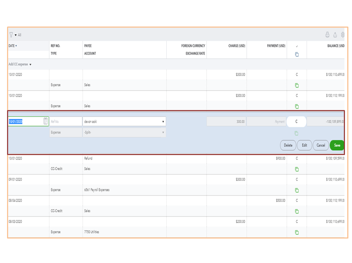This screenshot has height=263, width=352.
Task: Select the $500.00 payment cell
Action: click(x=280, y=200)
